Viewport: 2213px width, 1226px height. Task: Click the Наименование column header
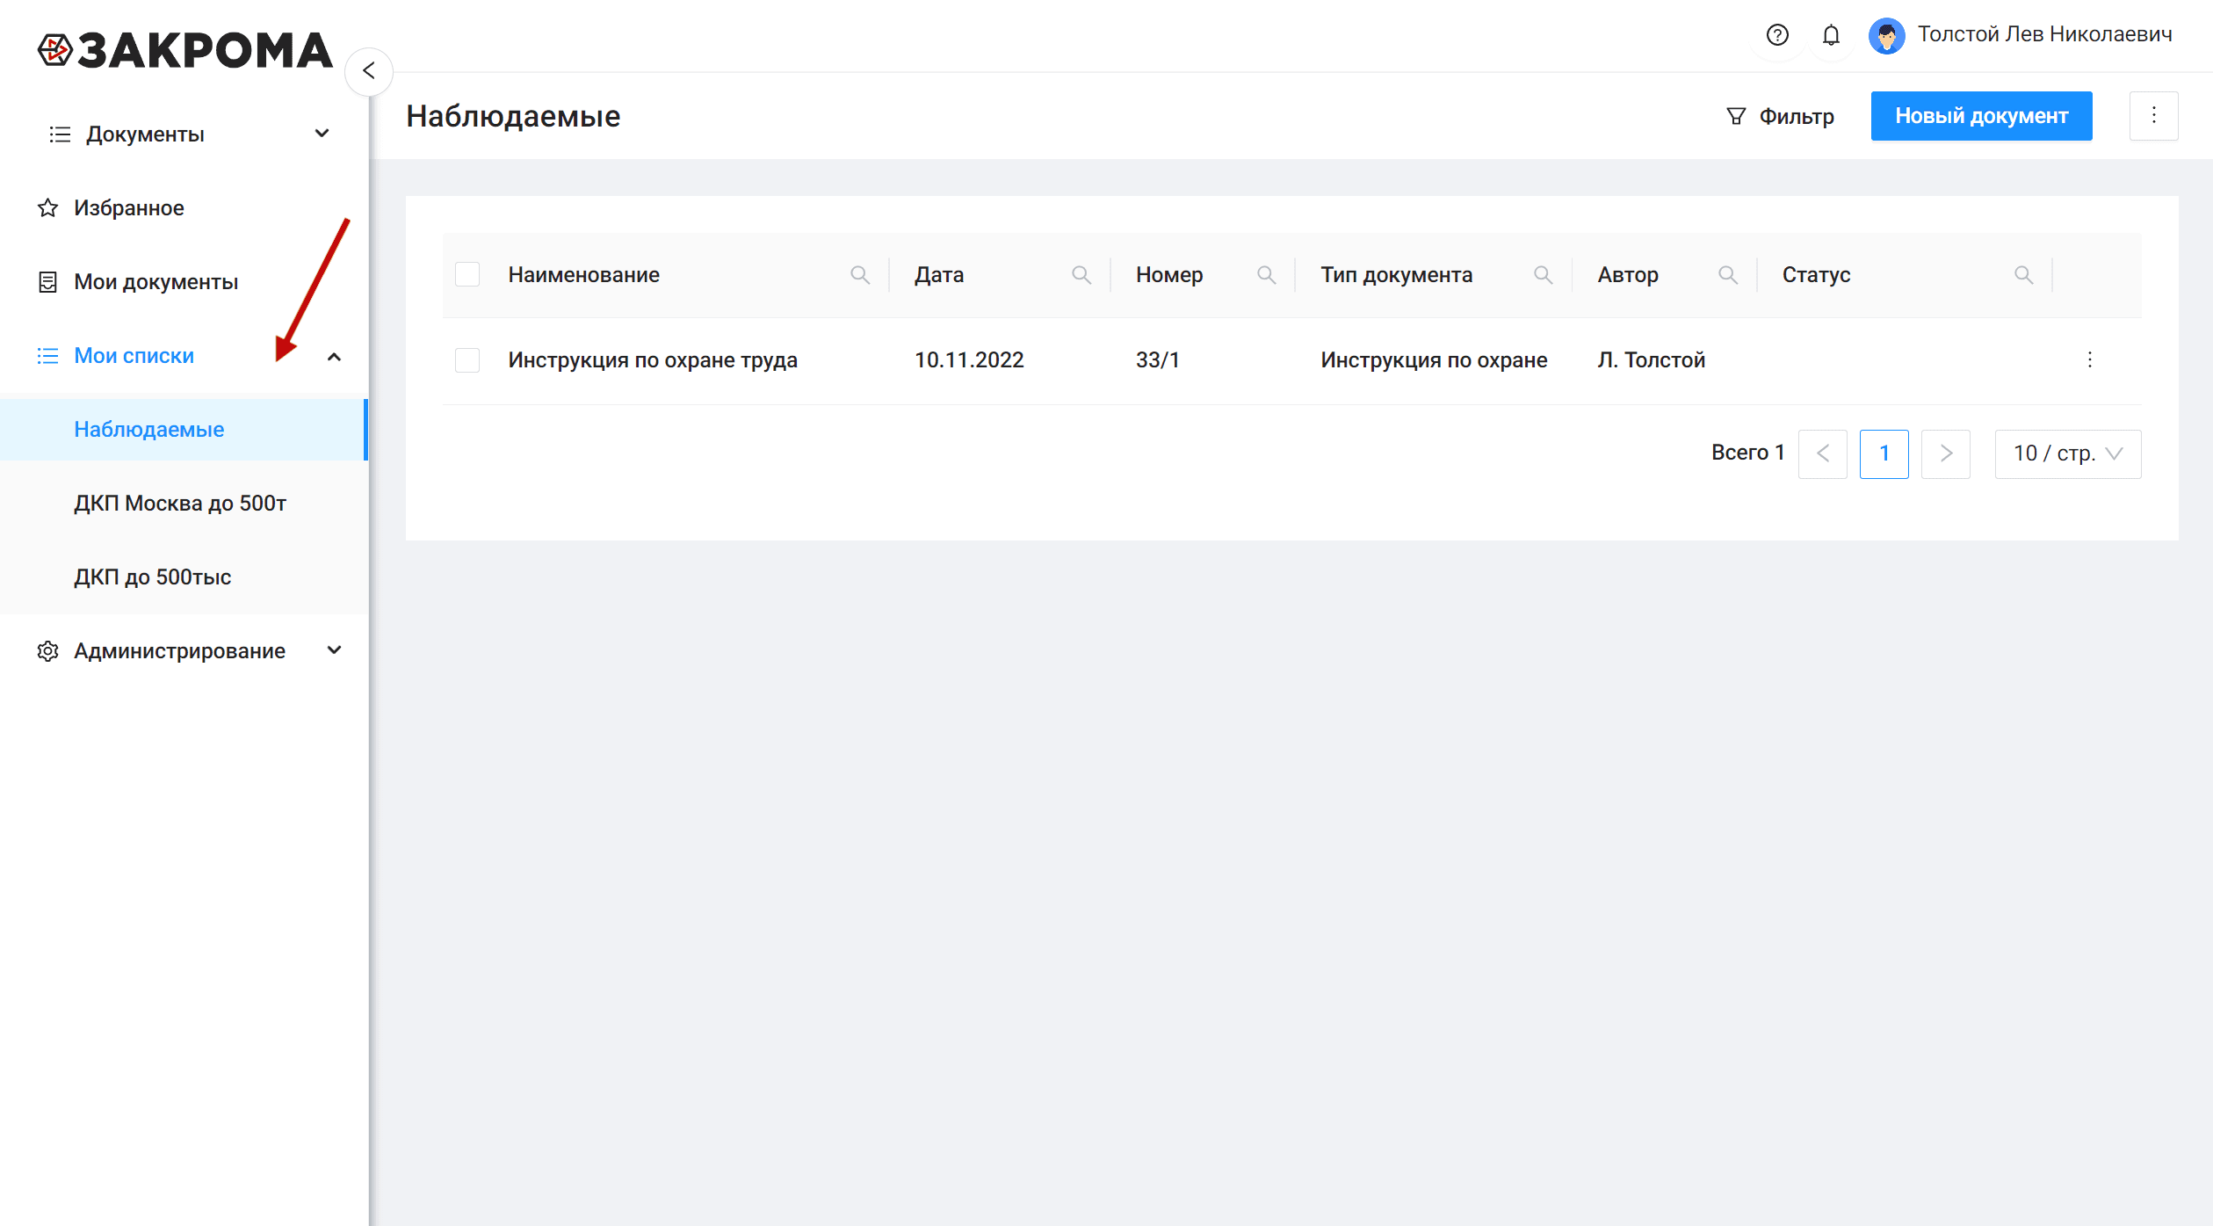(583, 275)
